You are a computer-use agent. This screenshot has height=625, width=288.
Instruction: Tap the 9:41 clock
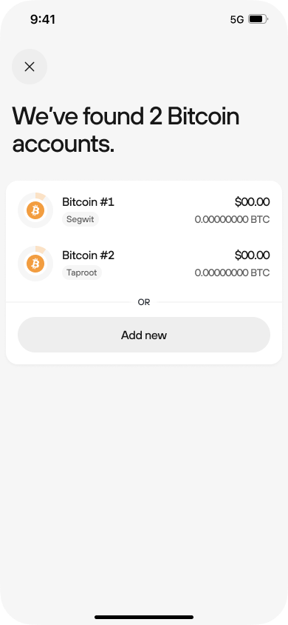click(43, 19)
